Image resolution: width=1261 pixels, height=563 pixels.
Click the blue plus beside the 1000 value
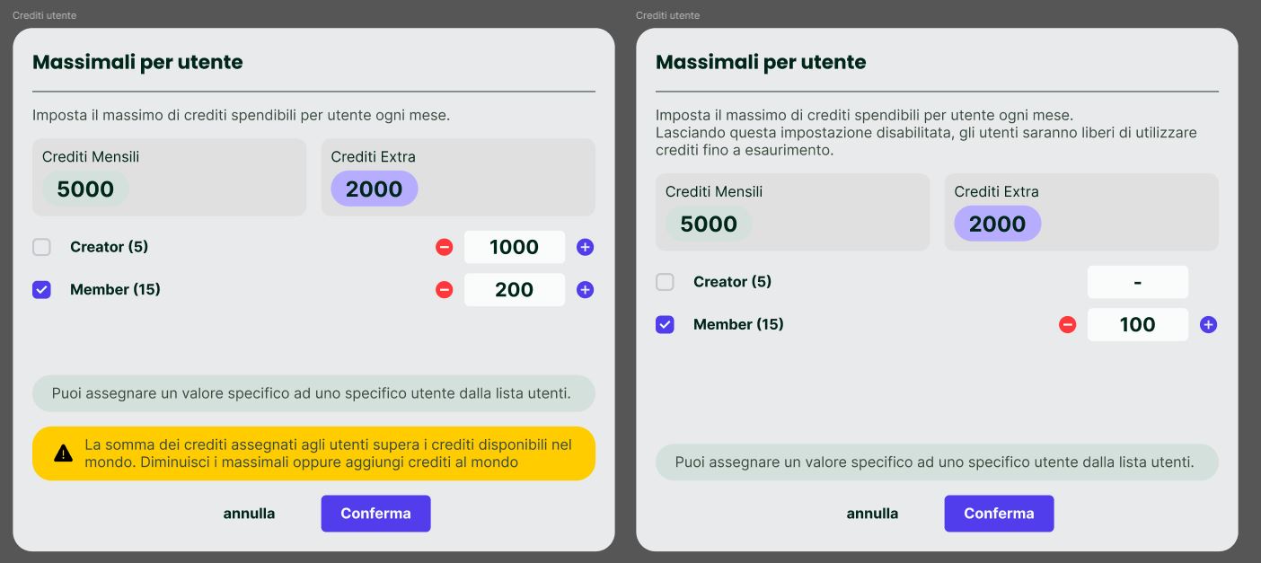[585, 247]
